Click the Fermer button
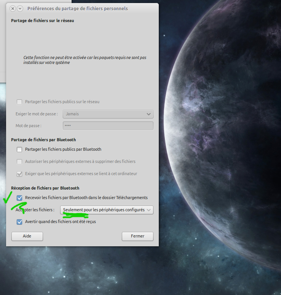281x295 pixels. (x=137, y=236)
